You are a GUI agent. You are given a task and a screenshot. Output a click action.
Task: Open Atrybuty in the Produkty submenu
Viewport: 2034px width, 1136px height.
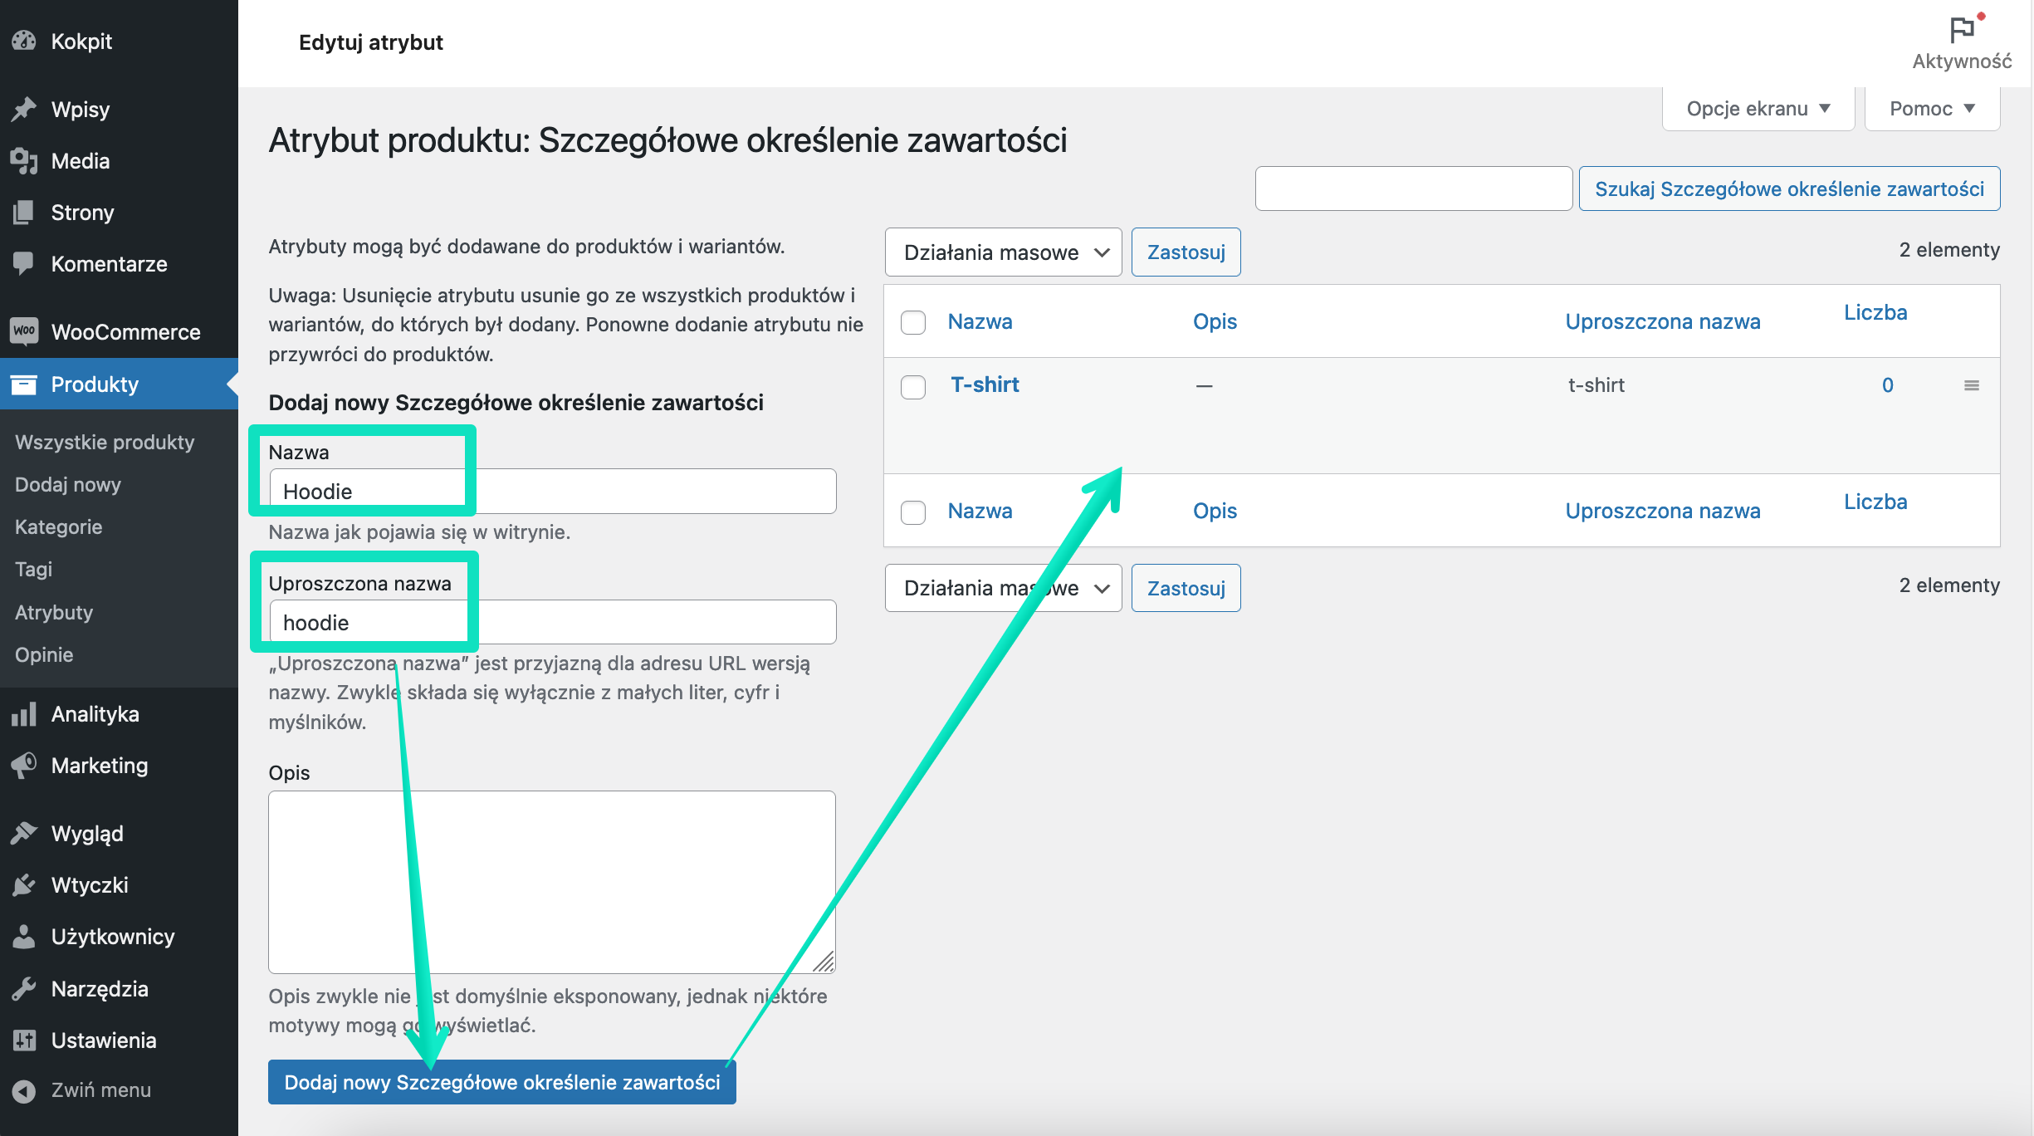pyautogui.click(x=54, y=612)
